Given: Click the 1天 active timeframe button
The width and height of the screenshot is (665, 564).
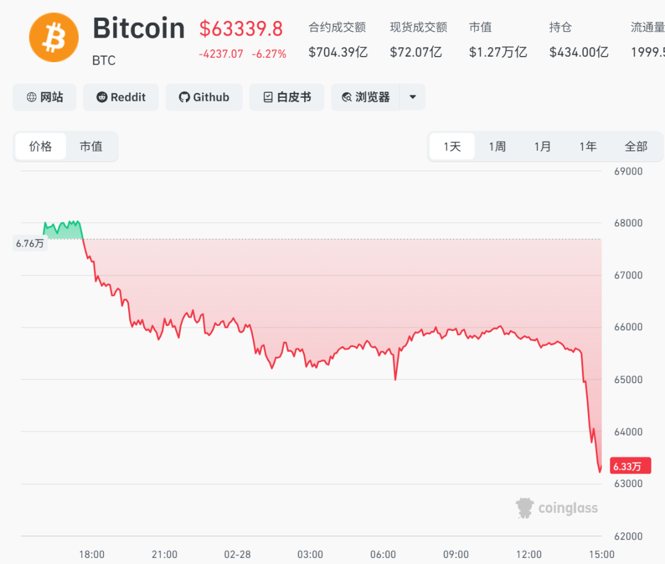Looking at the screenshot, I should (452, 146).
